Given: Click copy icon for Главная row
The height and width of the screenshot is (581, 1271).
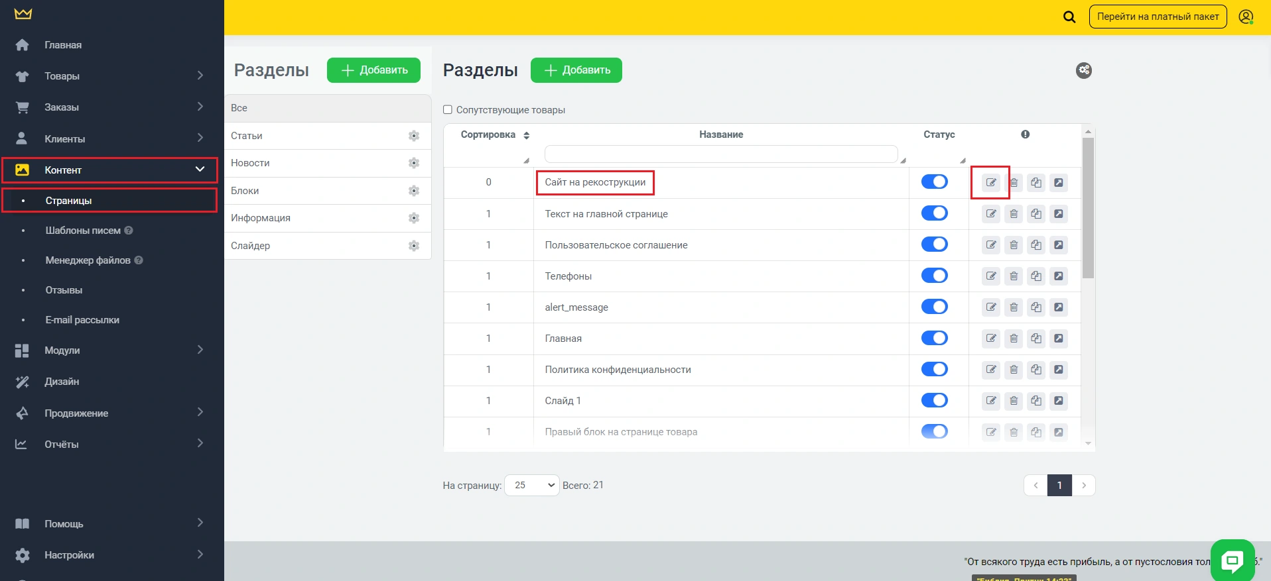Looking at the screenshot, I should click(1036, 339).
